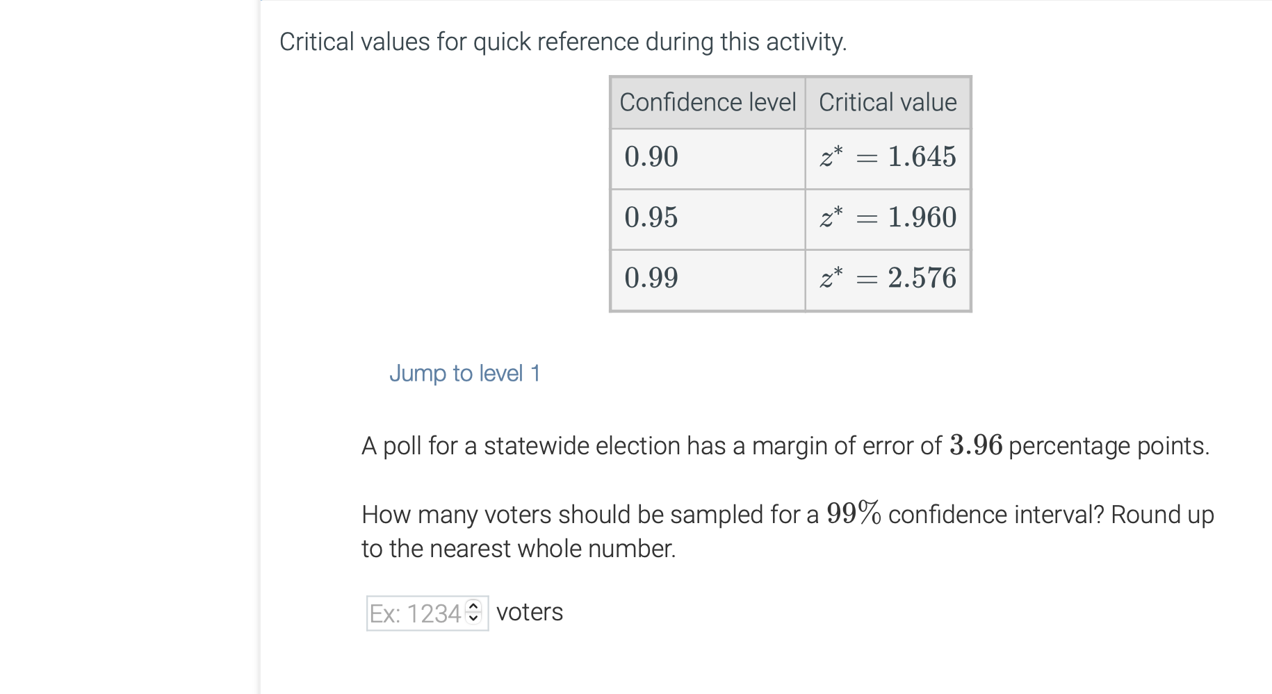This screenshot has width=1272, height=694.
Task: Select the 0.99 confidence level table cell
Action: tap(706, 278)
